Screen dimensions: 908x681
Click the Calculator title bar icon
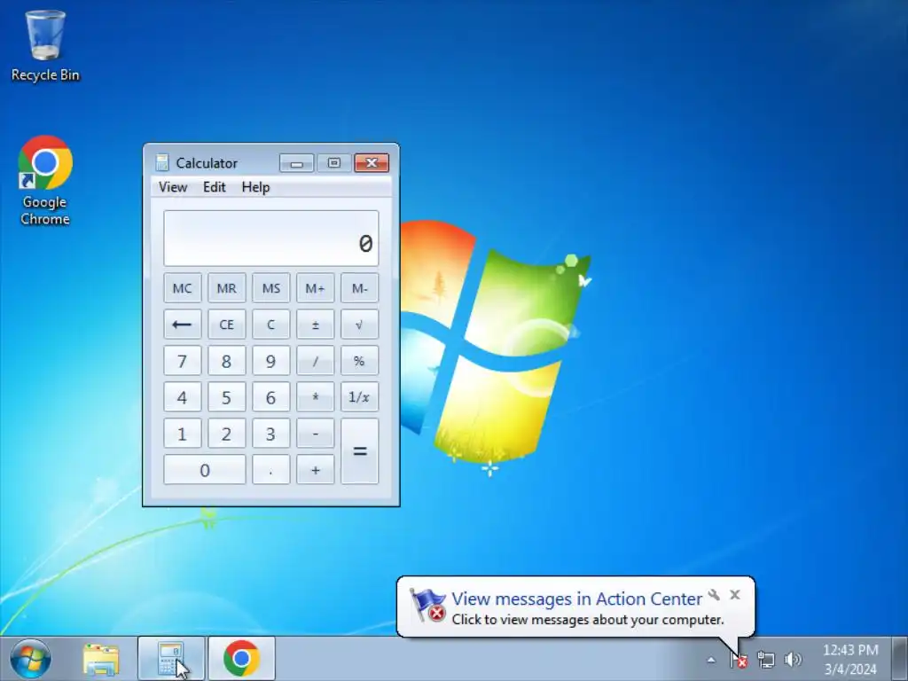pyautogui.click(x=162, y=163)
